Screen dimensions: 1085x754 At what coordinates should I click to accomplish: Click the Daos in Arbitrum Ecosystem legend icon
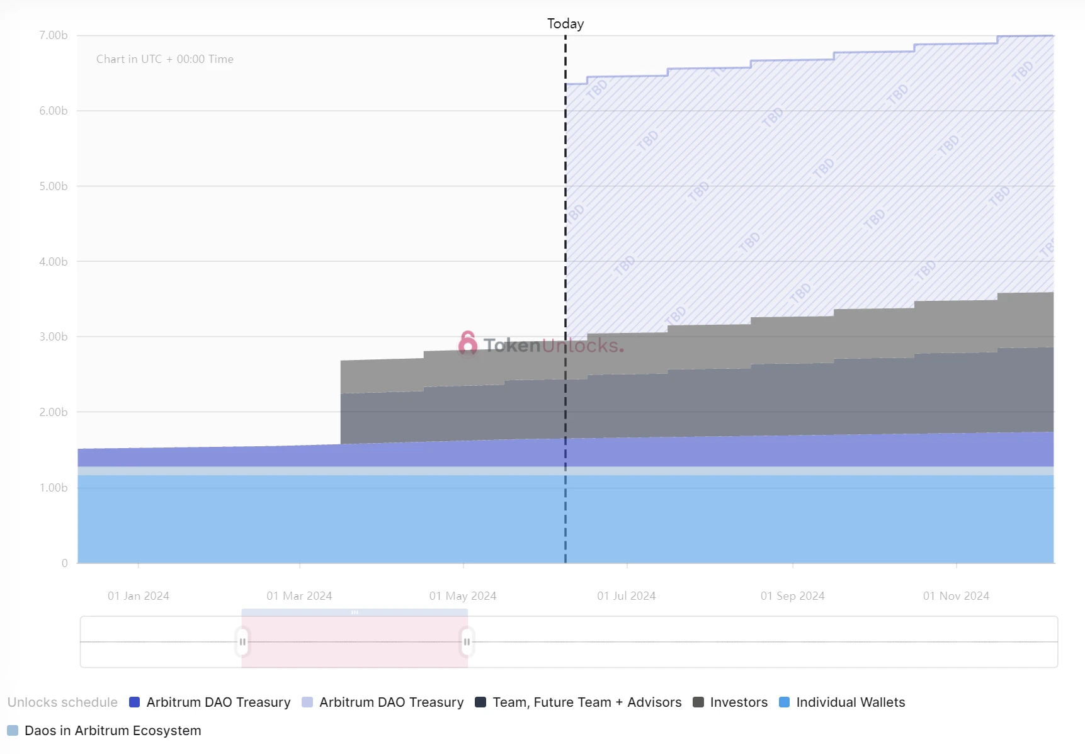[x=13, y=731]
